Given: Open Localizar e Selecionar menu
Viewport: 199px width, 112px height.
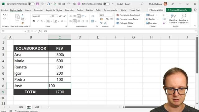Looking at the screenshot, I should pyautogui.click(x=183, y=19).
